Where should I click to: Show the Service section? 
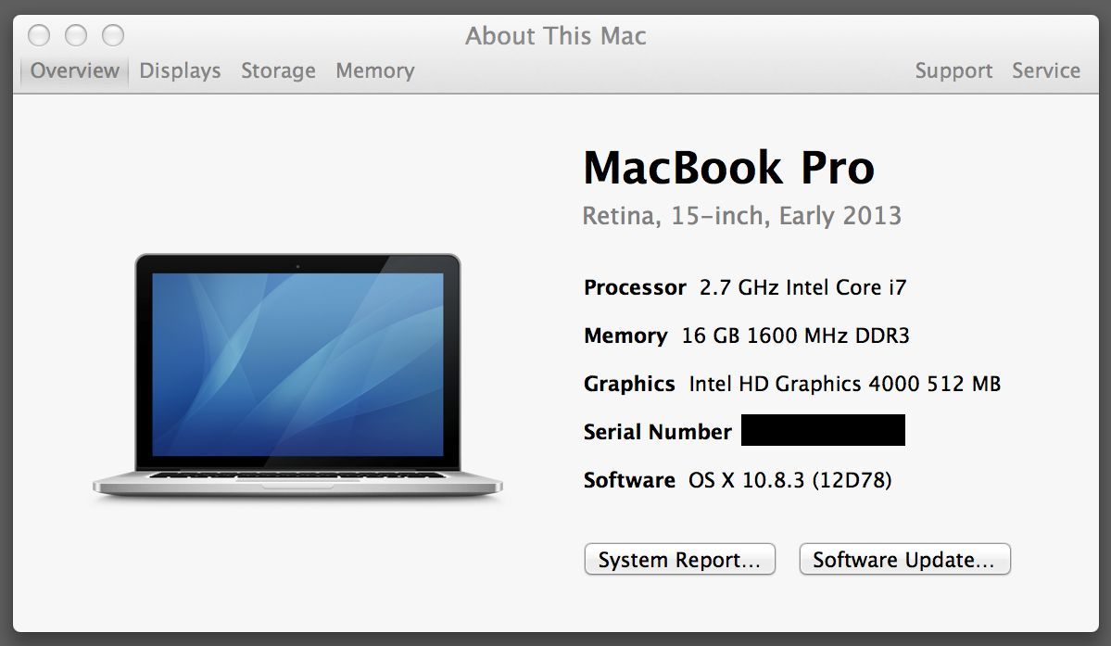coord(1045,70)
